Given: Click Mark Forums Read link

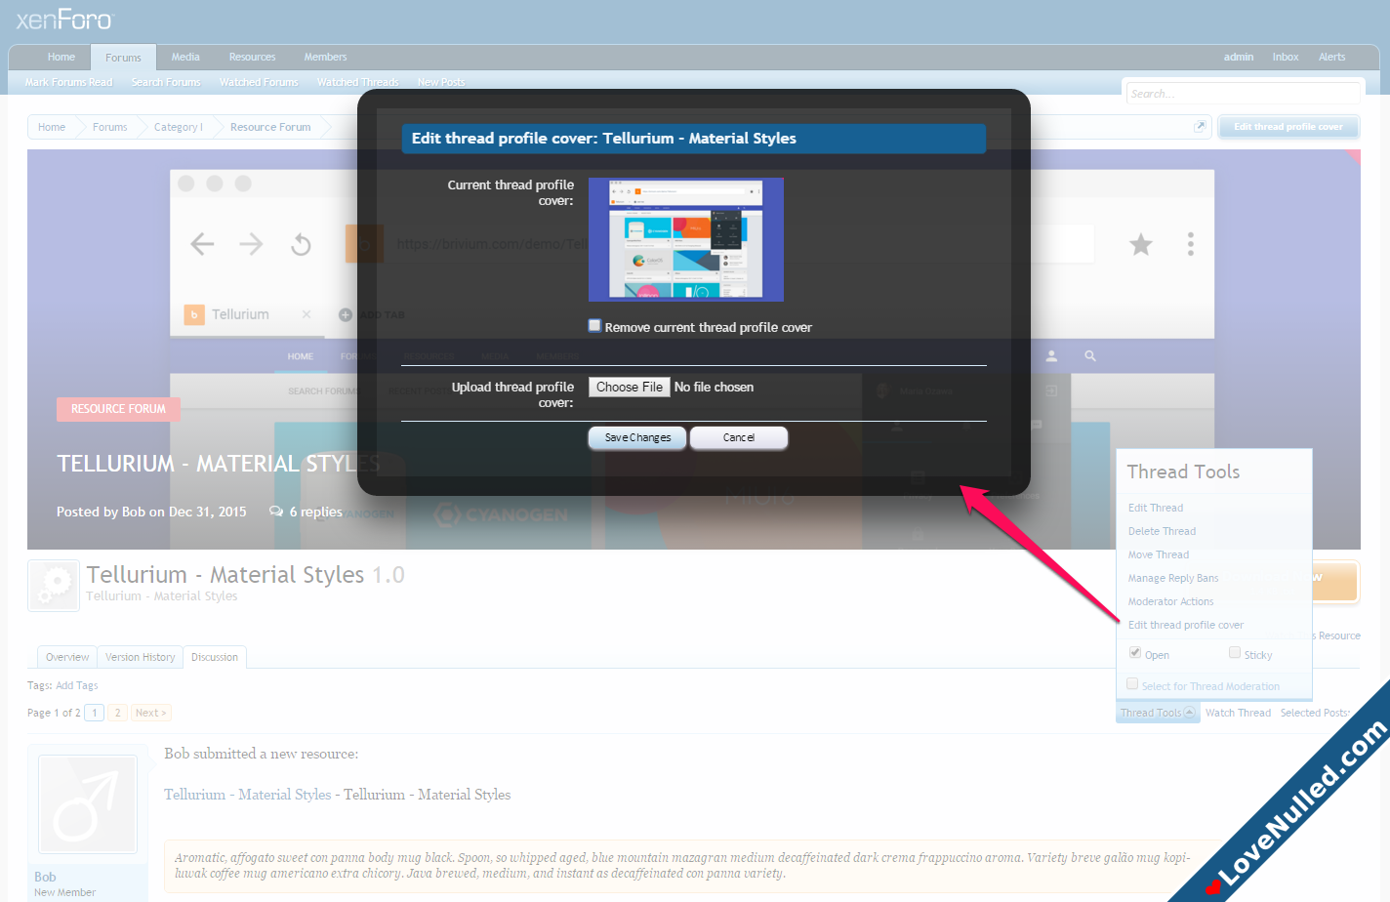Looking at the screenshot, I should coord(68,82).
